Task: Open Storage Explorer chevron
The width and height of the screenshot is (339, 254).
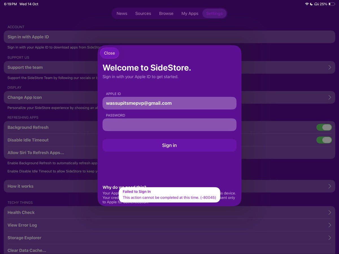Action: [330, 238]
